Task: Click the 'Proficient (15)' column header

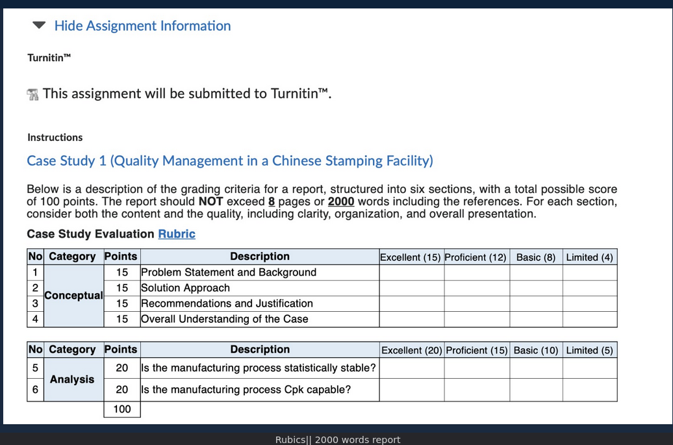Action: point(477,350)
